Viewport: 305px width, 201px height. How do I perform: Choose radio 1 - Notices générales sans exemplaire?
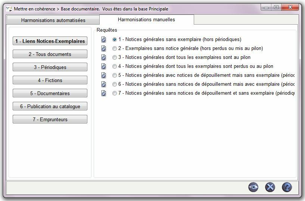pyautogui.click(x=115, y=40)
